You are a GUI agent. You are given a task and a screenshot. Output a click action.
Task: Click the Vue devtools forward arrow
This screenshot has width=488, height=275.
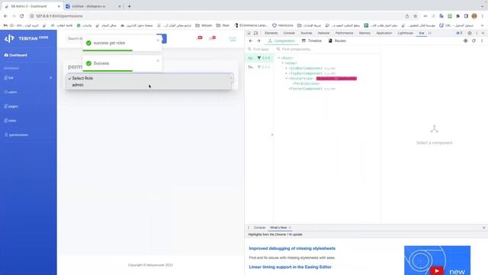pos(258,40)
